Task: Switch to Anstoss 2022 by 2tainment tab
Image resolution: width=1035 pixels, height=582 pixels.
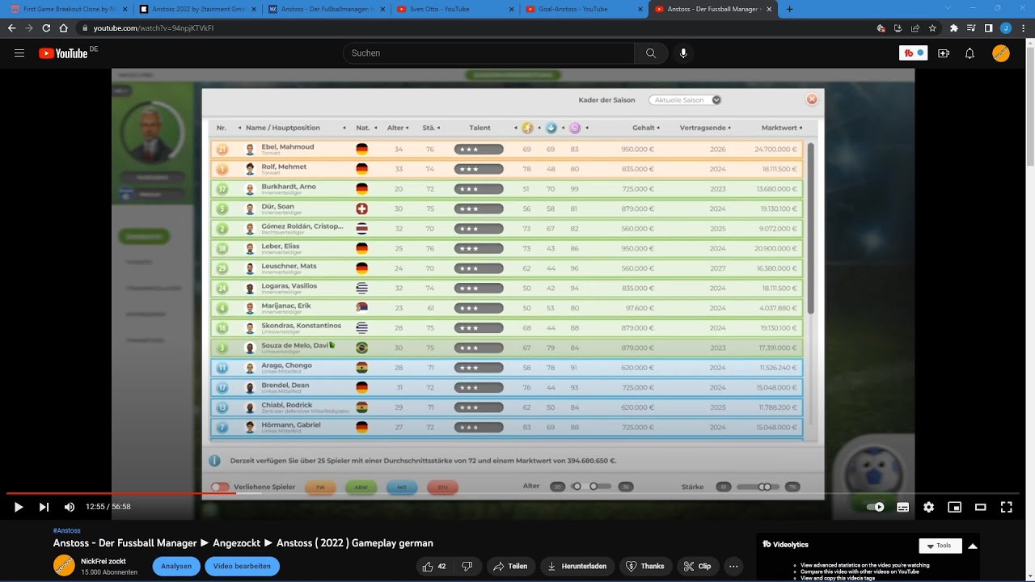Action: 196,9
